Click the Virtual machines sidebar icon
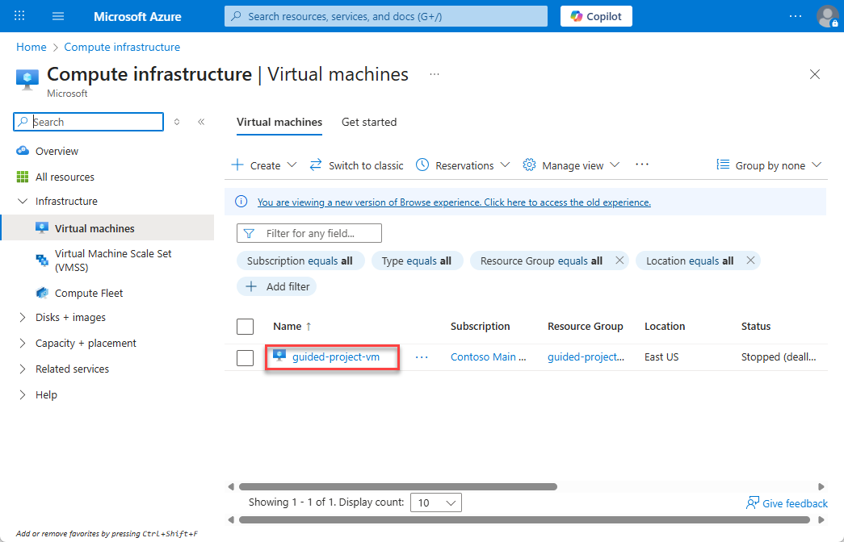 42,228
